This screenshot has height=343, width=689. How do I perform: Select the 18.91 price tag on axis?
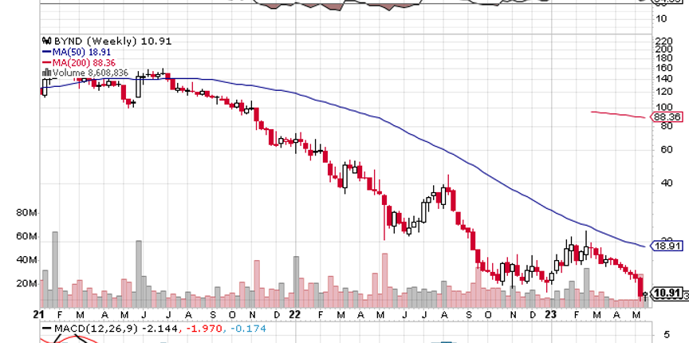pos(665,246)
